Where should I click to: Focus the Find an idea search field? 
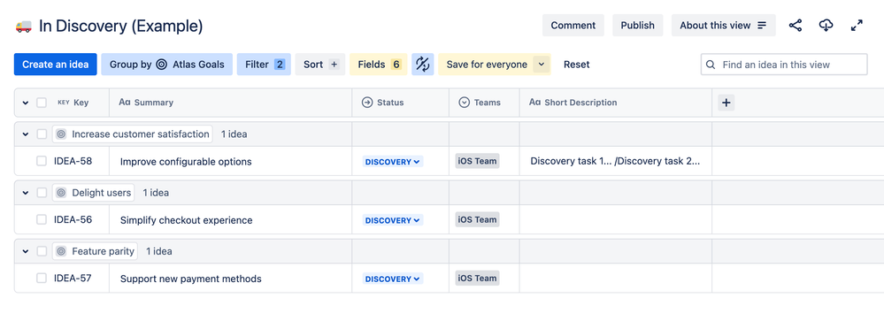click(784, 65)
